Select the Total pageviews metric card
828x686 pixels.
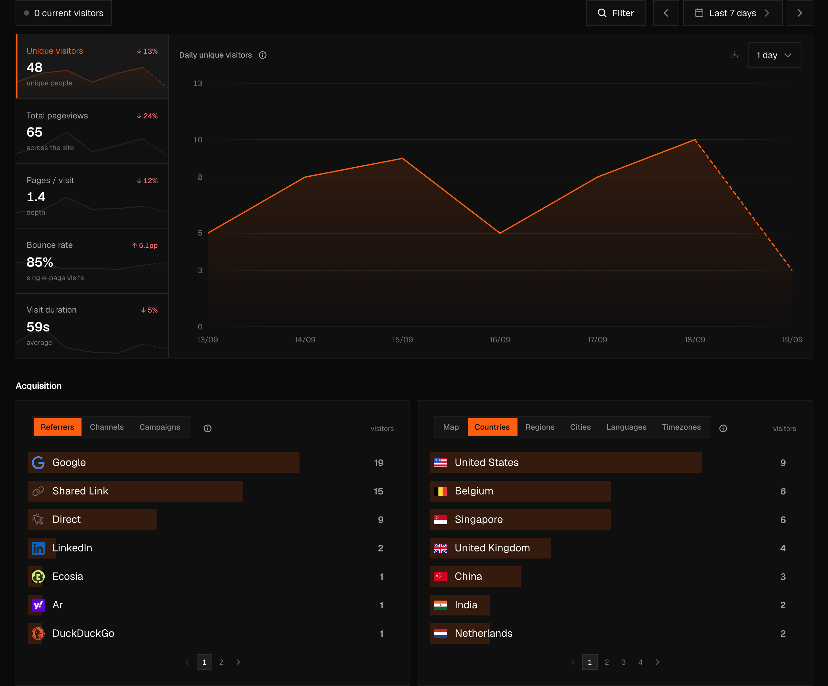[92, 131]
